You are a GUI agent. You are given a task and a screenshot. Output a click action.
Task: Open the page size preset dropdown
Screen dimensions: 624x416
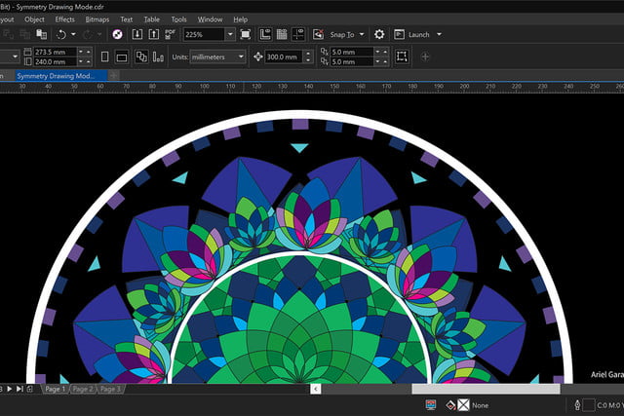(x=15, y=57)
